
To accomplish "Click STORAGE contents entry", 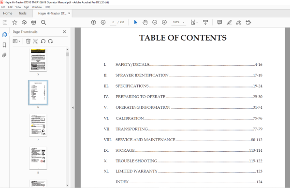I will (x=183, y=150).
